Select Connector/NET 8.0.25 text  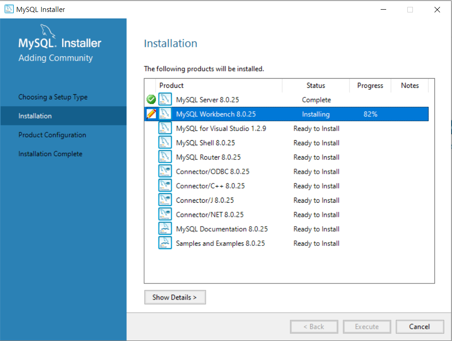tap(210, 215)
